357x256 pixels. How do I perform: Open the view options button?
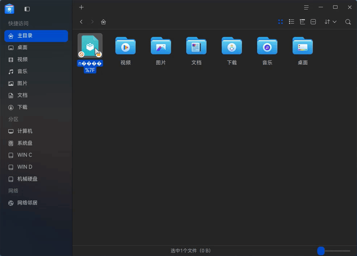(x=313, y=22)
